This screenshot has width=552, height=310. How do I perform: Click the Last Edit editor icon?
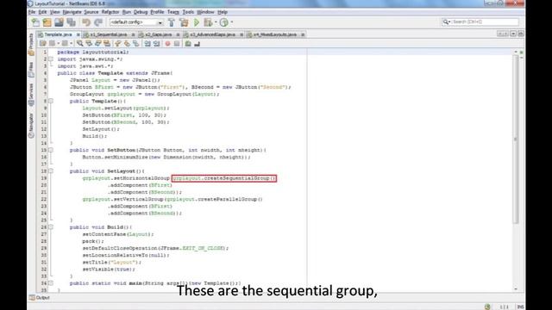[x=43, y=44]
